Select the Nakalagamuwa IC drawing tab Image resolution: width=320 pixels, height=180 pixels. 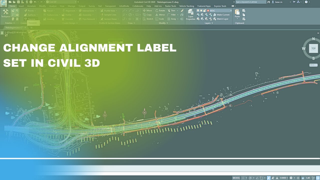[x=14, y=27]
